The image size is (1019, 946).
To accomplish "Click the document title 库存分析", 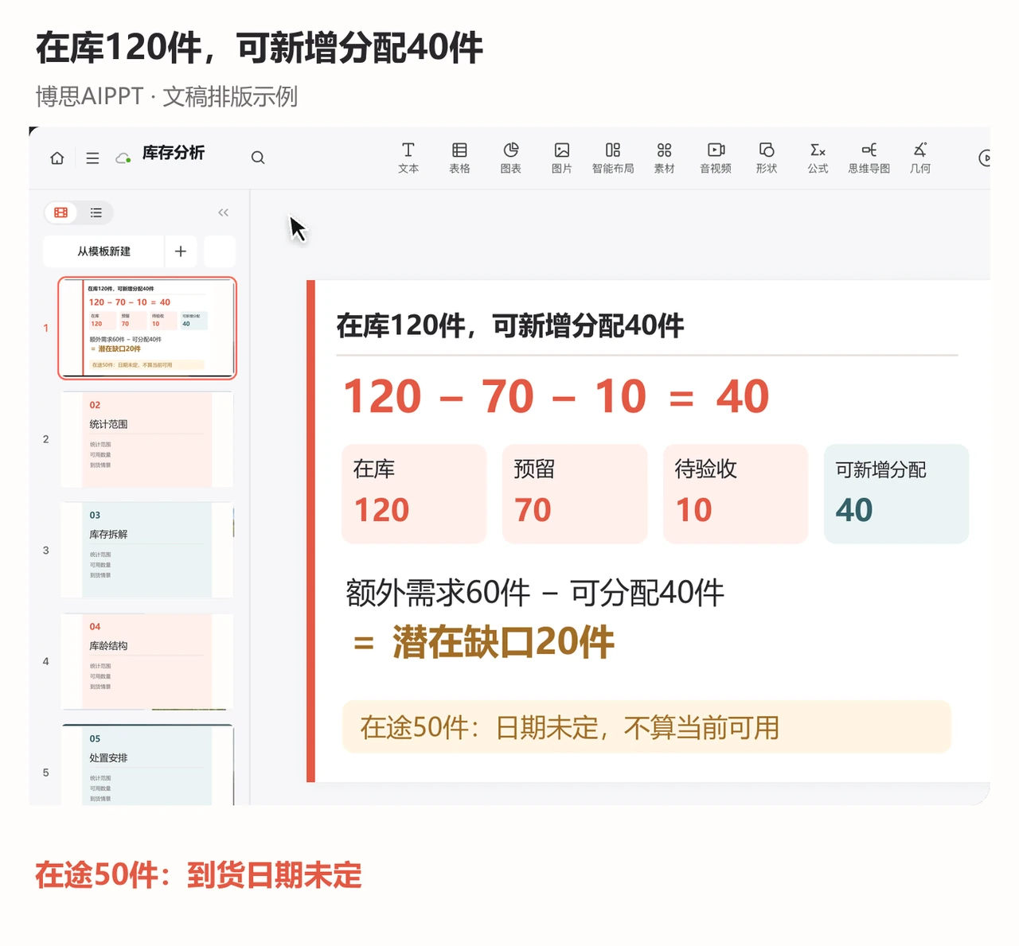I will [174, 153].
